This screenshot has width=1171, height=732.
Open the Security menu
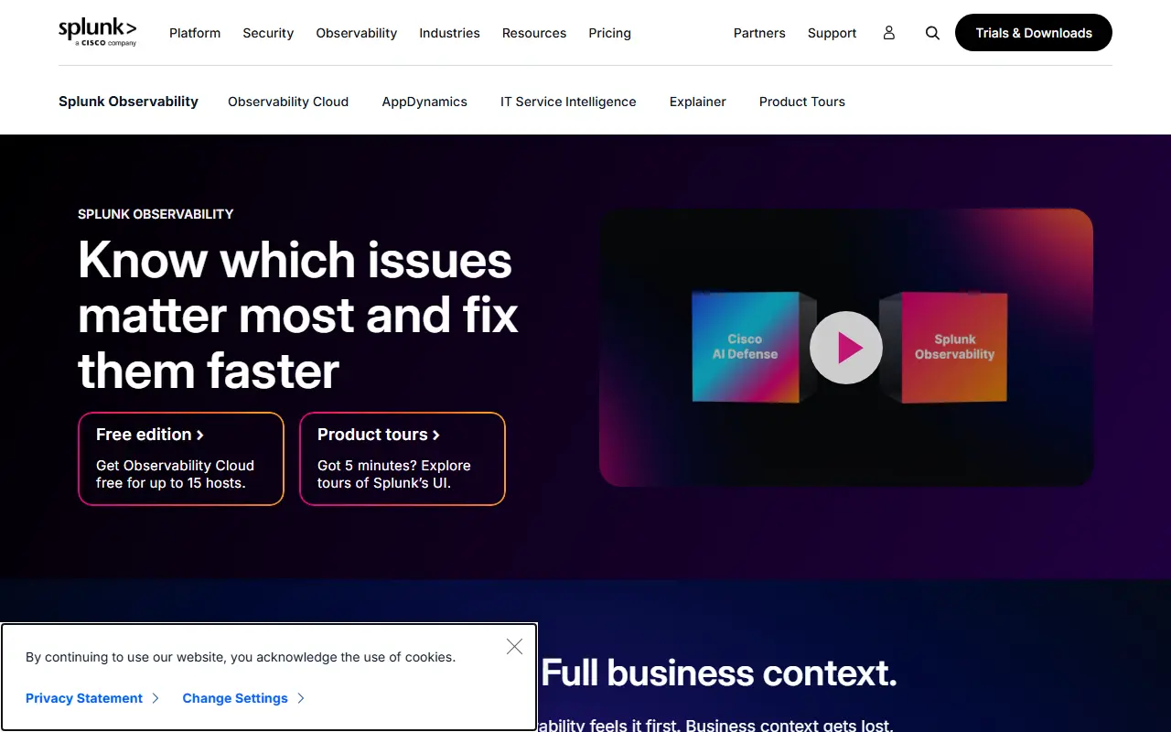[268, 33]
